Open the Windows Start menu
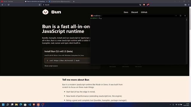 click(x=3, y=105)
